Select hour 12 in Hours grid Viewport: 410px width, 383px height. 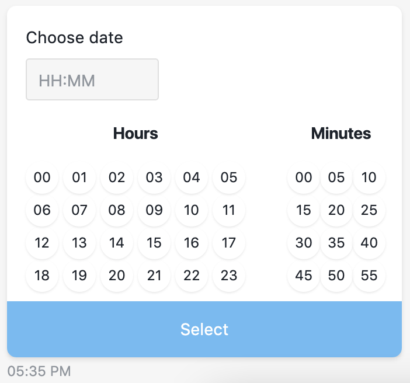click(42, 243)
